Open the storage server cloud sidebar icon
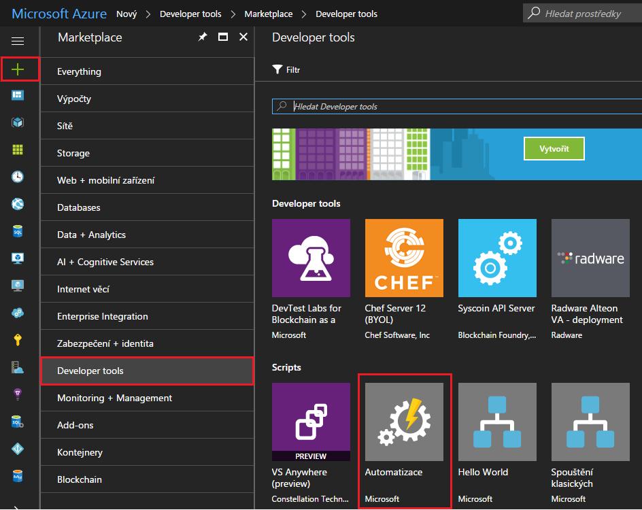The width and height of the screenshot is (642, 510). pos(18,367)
